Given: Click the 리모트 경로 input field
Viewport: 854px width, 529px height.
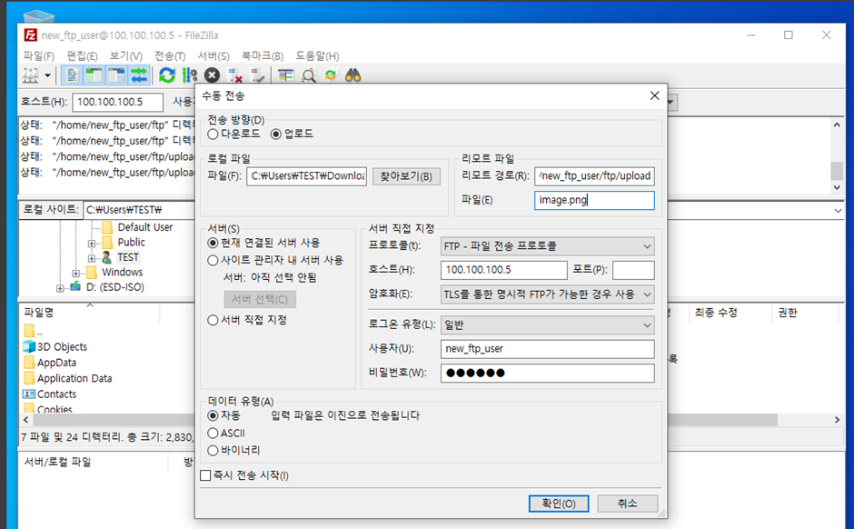Looking at the screenshot, I should (x=595, y=176).
